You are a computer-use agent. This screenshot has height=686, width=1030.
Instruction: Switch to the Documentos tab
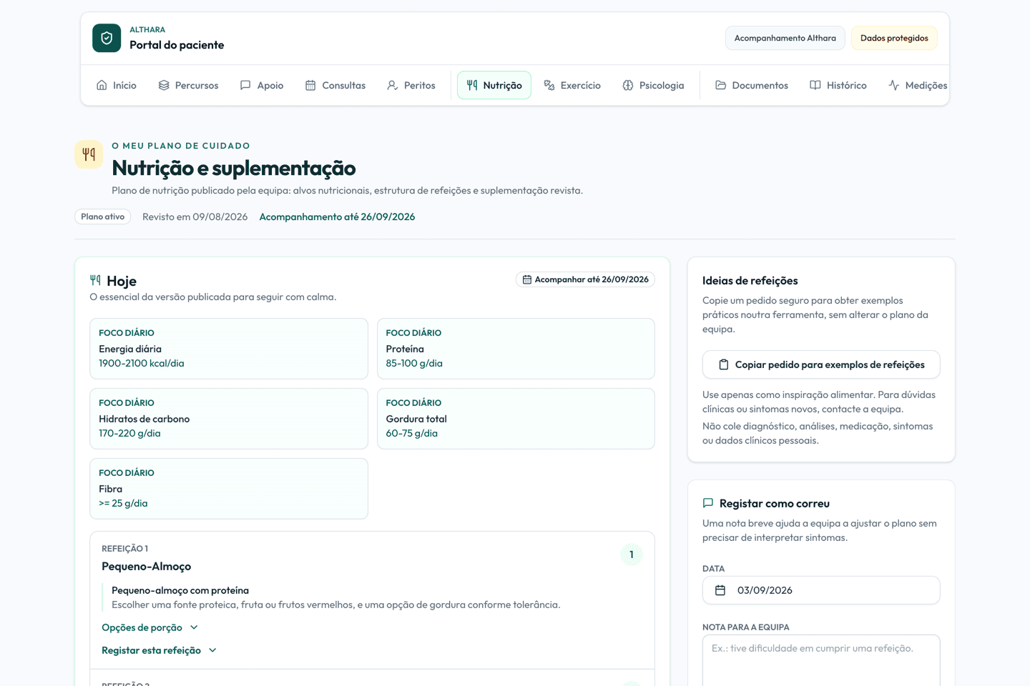pos(752,85)
